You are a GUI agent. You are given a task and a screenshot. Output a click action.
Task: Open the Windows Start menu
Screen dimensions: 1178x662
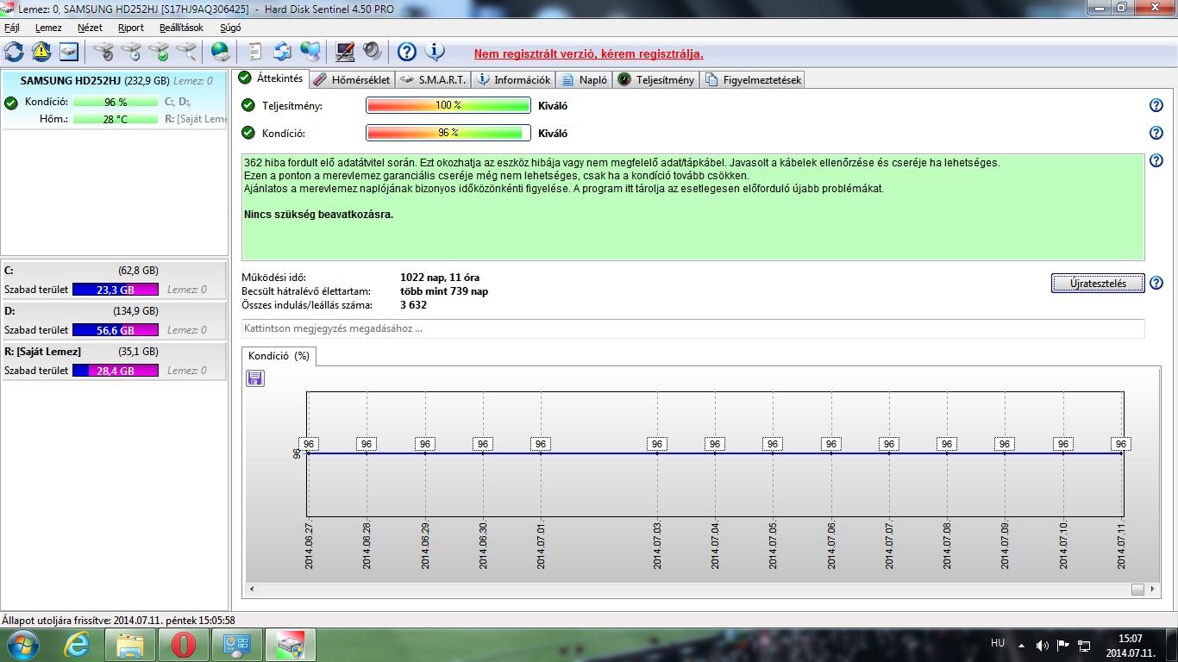coord(22,645)
